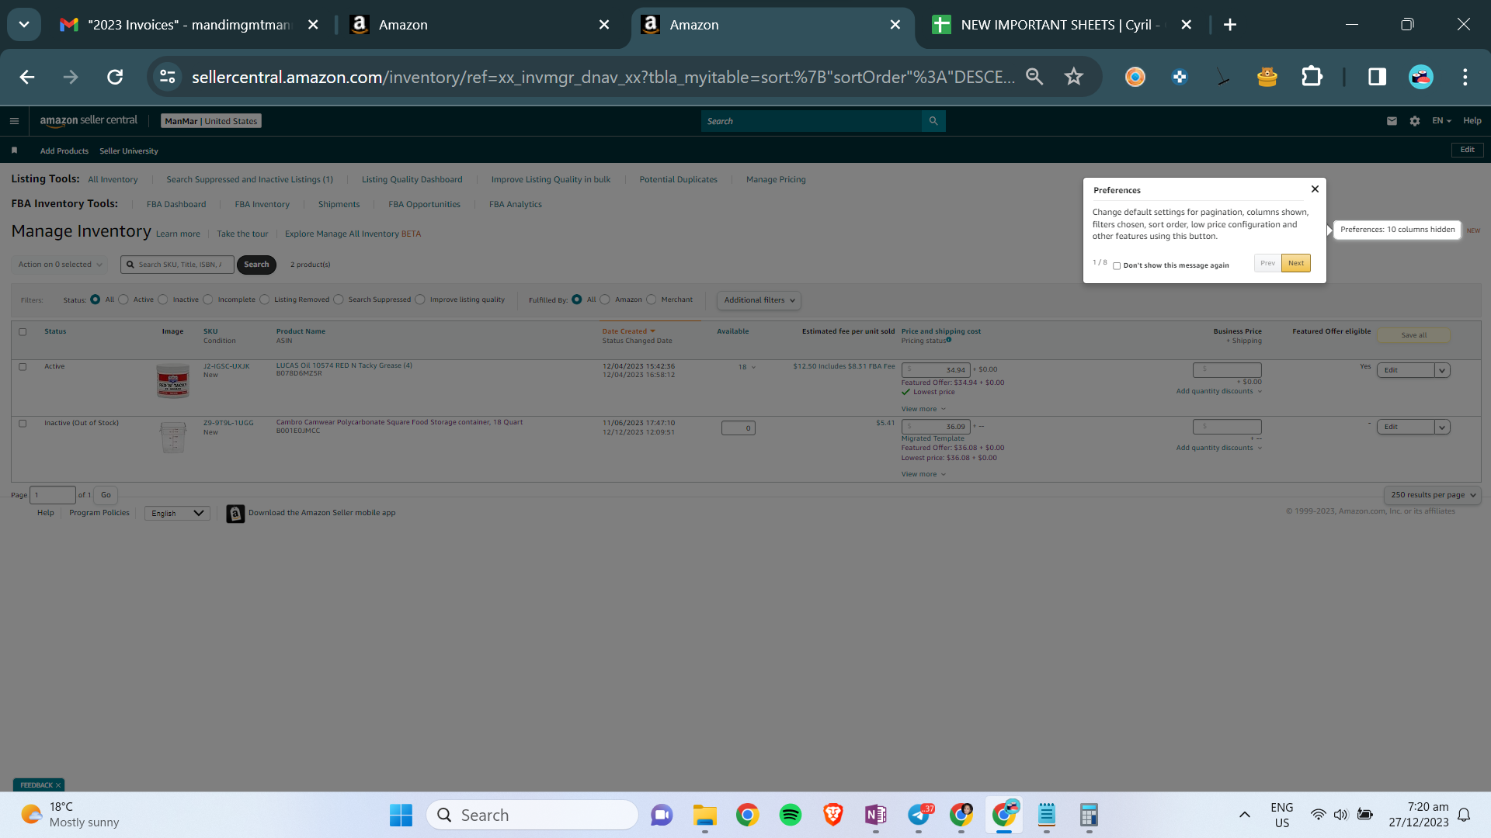1491x838 pixels.
Task: Select the Active status radio filter
Action: 123,300
